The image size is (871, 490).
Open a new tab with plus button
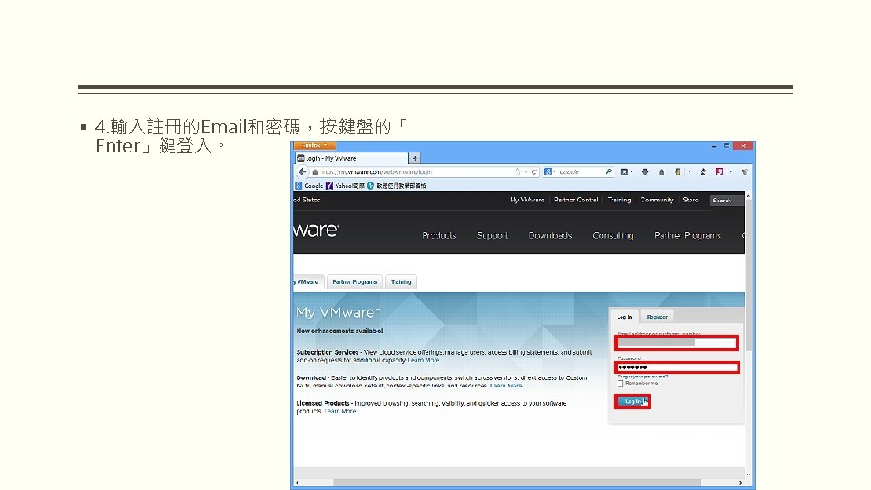[415, 158]
